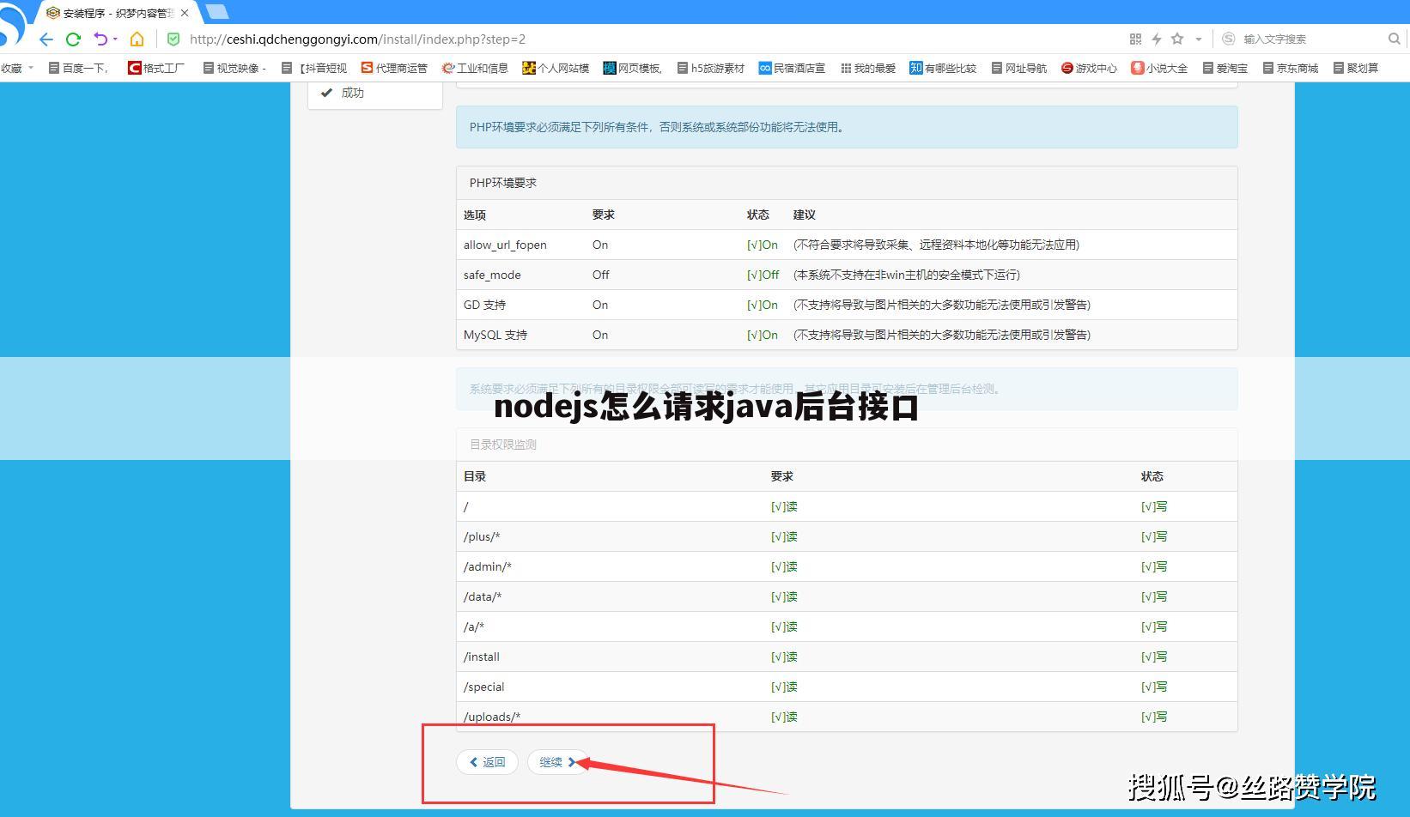Click the safe_mode option cell
Image resolution: width=1410 pixels, height=817 pixels.
(x=492, y=275)
